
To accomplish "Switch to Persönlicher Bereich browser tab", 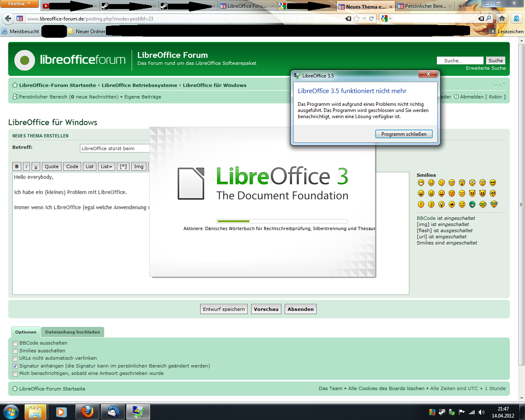I will click(x=425, y=6).
